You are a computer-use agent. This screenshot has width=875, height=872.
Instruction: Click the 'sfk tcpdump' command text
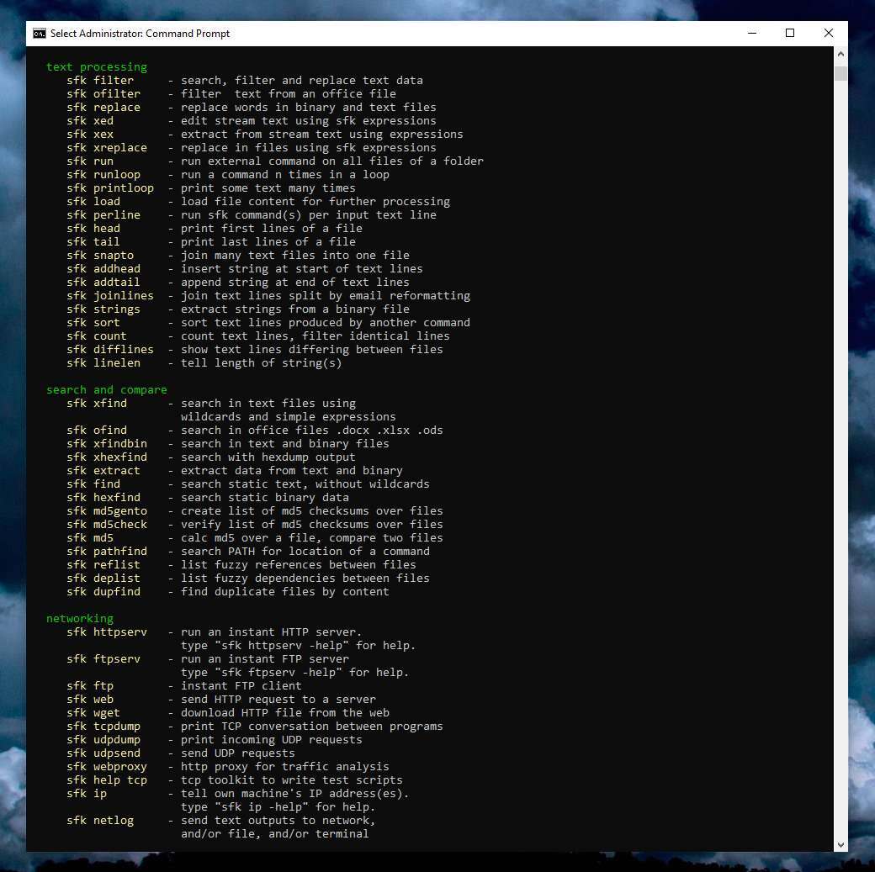103,726
